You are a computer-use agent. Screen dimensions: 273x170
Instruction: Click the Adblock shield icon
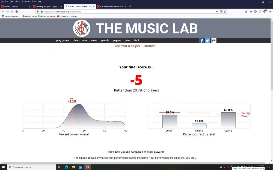tap(265, 11)
